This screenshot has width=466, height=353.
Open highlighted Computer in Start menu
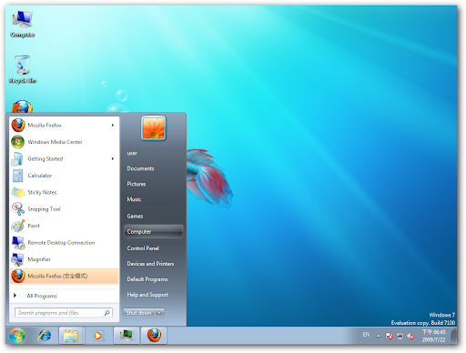pos(154,232)
